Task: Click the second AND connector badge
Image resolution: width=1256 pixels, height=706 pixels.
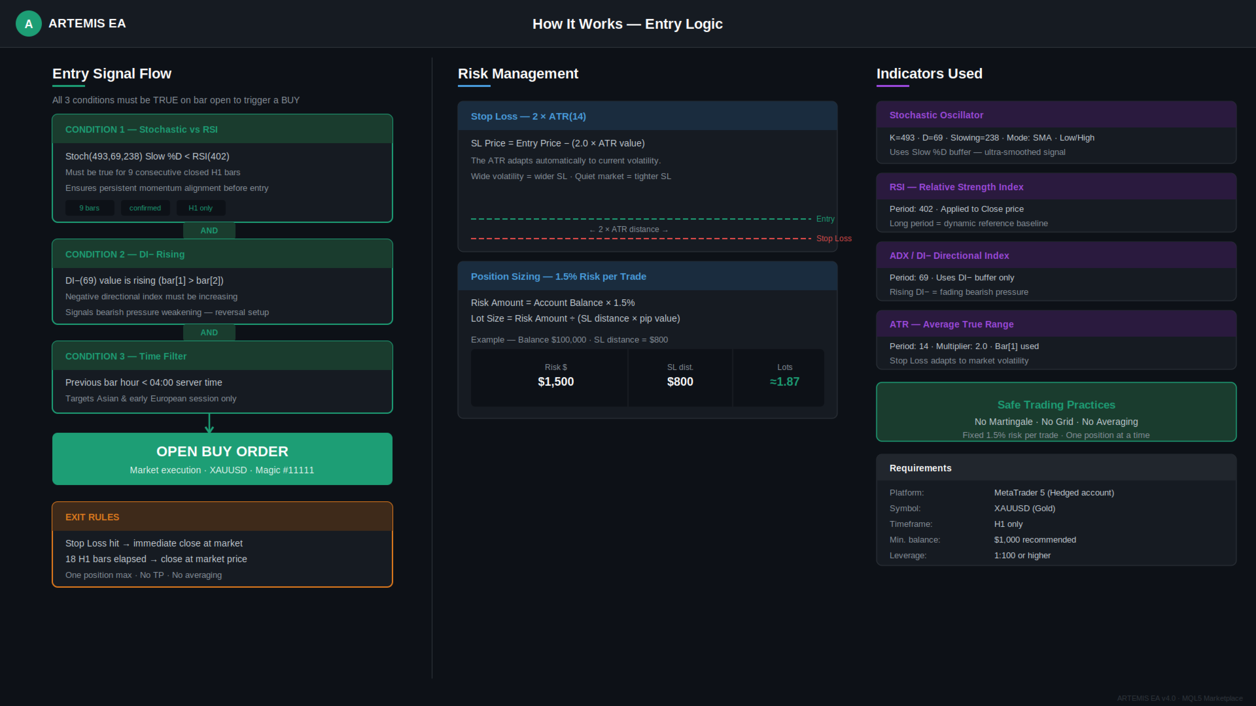Action: point(209,333)
